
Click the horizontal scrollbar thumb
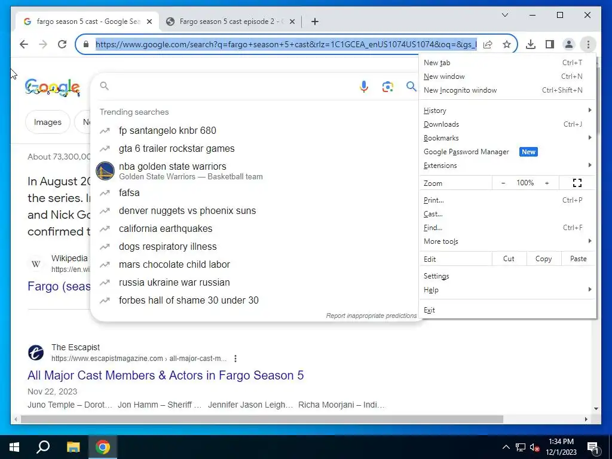[262, 419]
